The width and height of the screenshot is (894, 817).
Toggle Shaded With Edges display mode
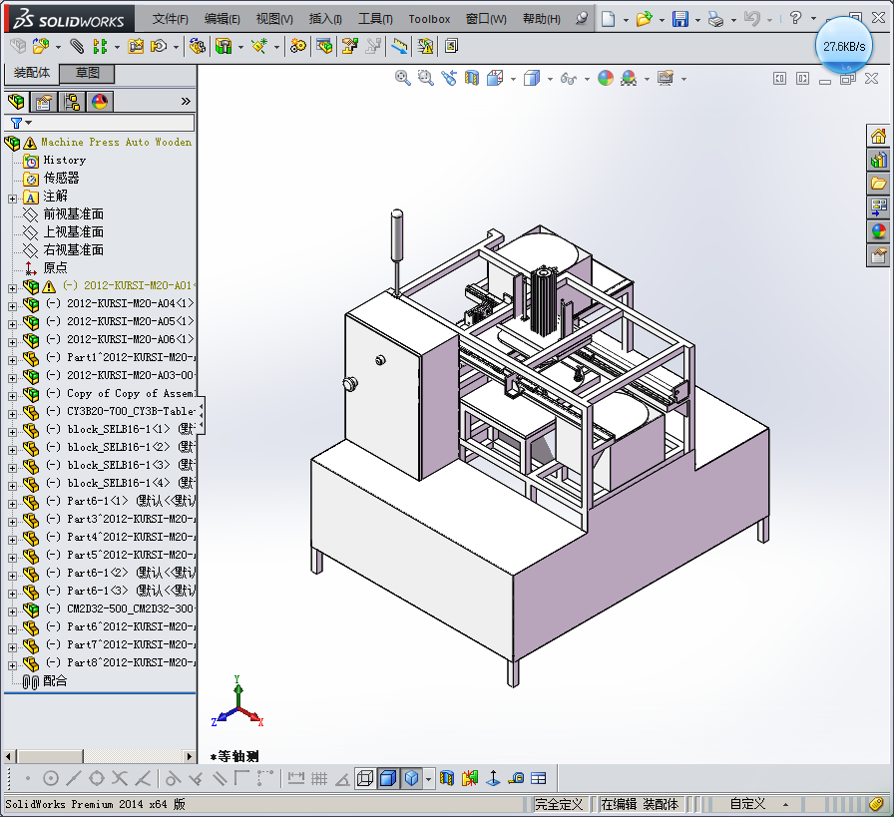[x=388, y=778]
